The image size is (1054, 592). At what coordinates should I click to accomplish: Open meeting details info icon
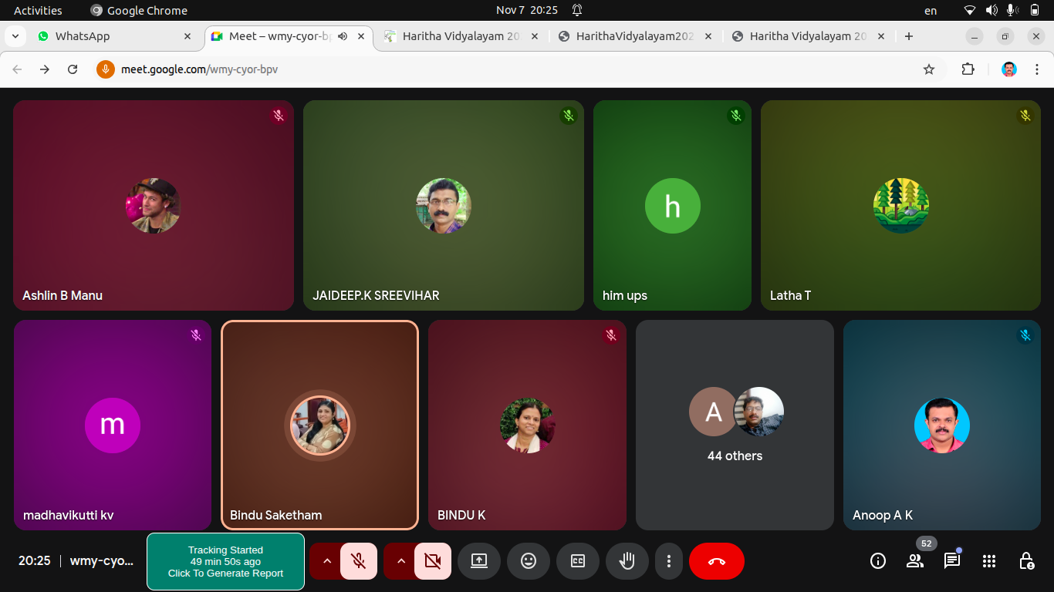(878, 561)
